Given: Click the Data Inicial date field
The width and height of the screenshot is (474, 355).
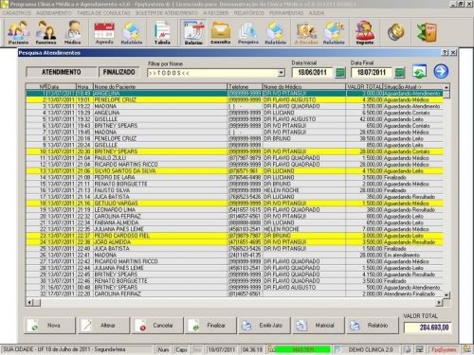Looking at the screenshot, I should click(312, 73).
